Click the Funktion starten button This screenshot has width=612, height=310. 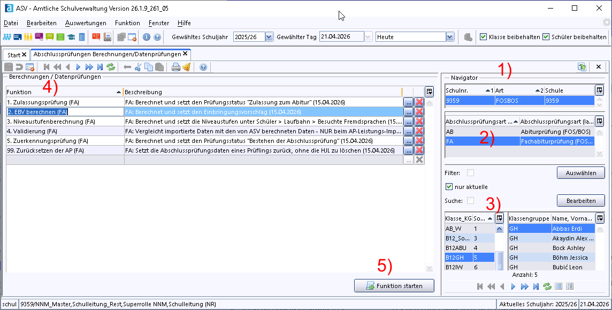(x=394, y=286)
